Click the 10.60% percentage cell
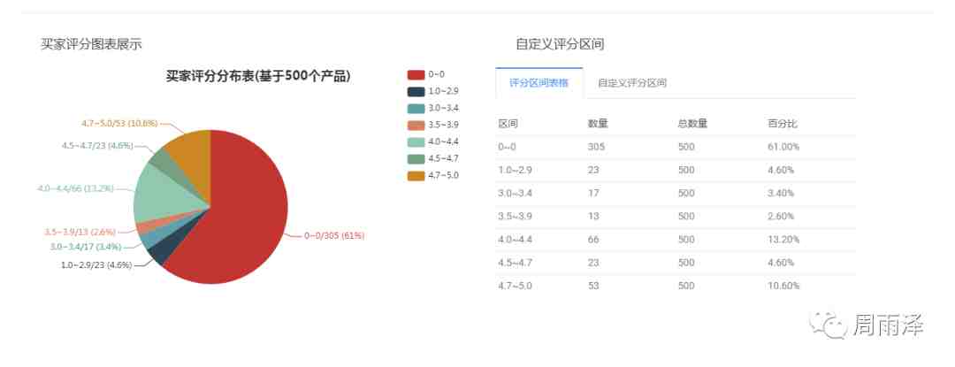The width and height of the screenshot is (955, 367). point(783,286)
